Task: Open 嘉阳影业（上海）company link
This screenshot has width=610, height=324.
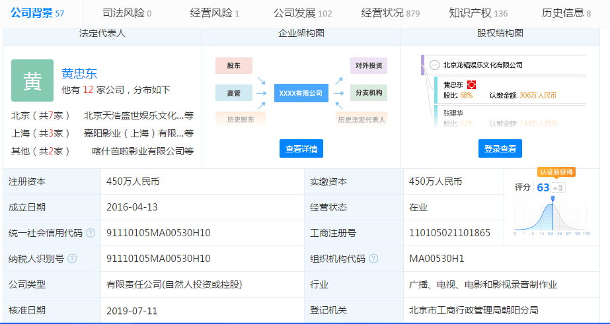Action: point(137,133)
